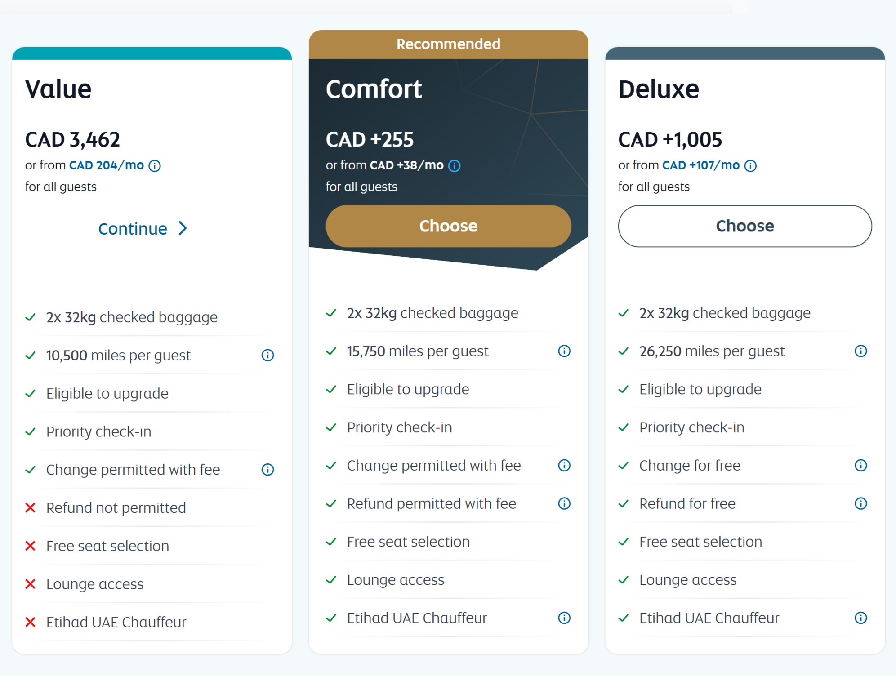Choose the Deluxe fare
Screen dimensions: 896x676
tap(744, 226)
